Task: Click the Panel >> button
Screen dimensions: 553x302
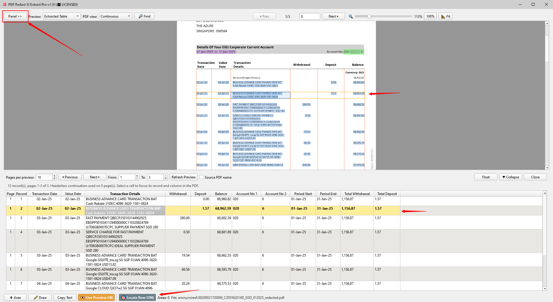Action: click(15, 16)
